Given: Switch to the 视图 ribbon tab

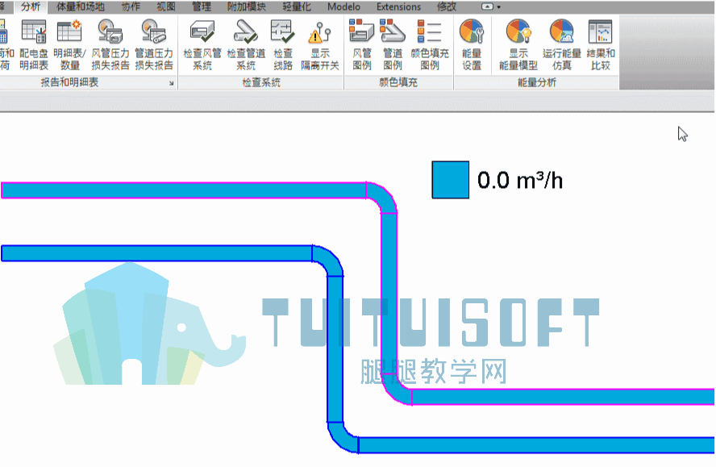Looking at the screenshot, I should coord(166,6).
